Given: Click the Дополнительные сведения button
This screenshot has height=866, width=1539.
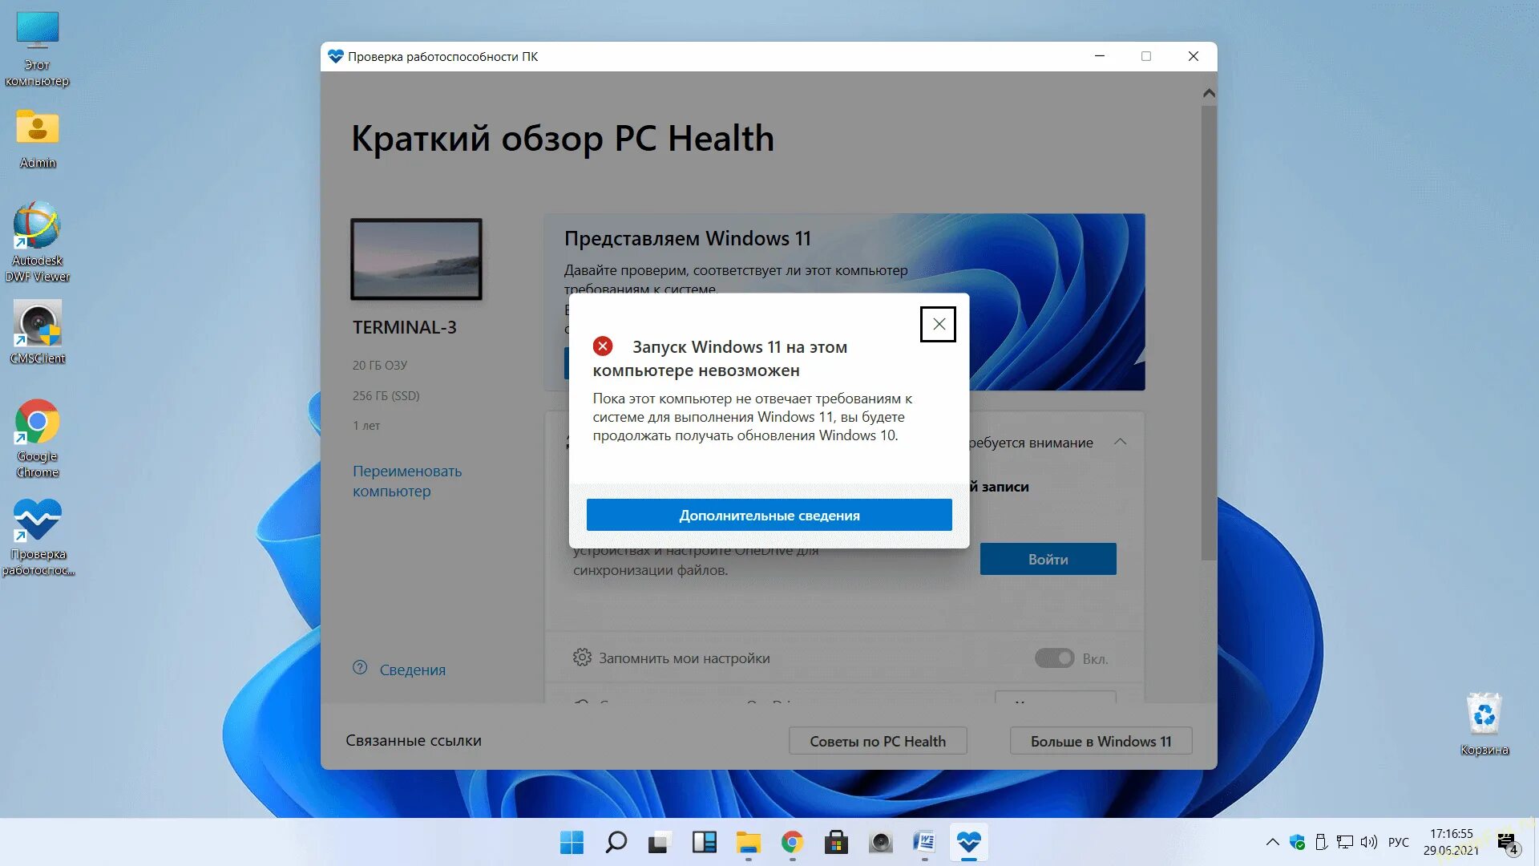Looking at the screenshot, I should point(769,516).
